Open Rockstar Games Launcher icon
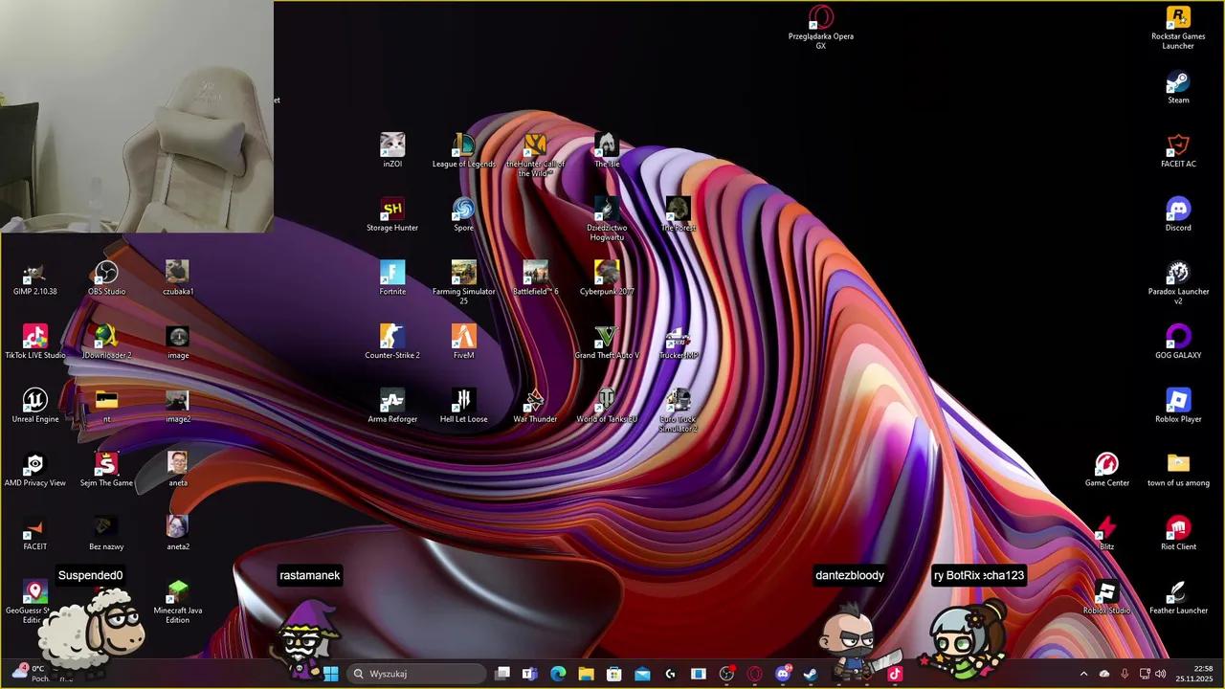Image resolution: width=1225 pixels, height=689 pixels. click(x=1178, y=27)
